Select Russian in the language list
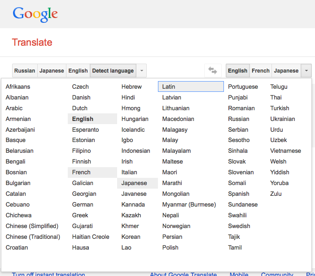Image resolution: width=315 pixels, height=276 pixels. click(239, 119)
